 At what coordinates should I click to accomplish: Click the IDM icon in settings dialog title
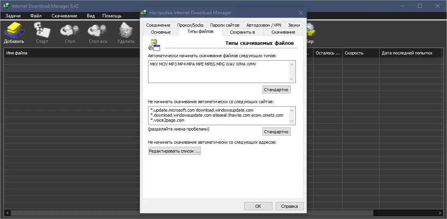(x=145, y=13)
